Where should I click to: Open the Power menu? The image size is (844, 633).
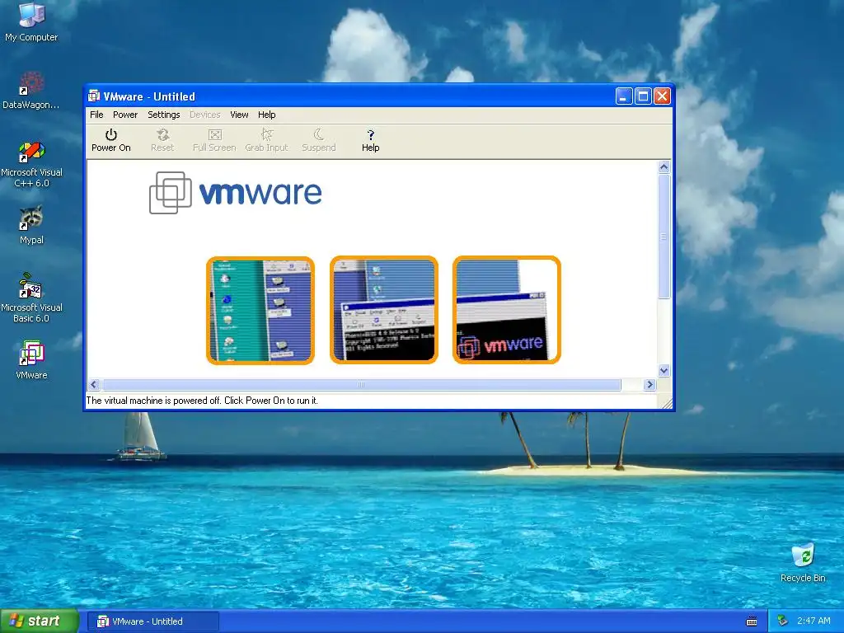125,115
